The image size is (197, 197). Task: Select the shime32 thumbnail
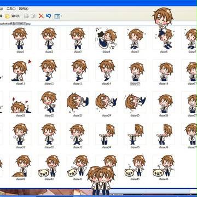(x=49, y=134)
